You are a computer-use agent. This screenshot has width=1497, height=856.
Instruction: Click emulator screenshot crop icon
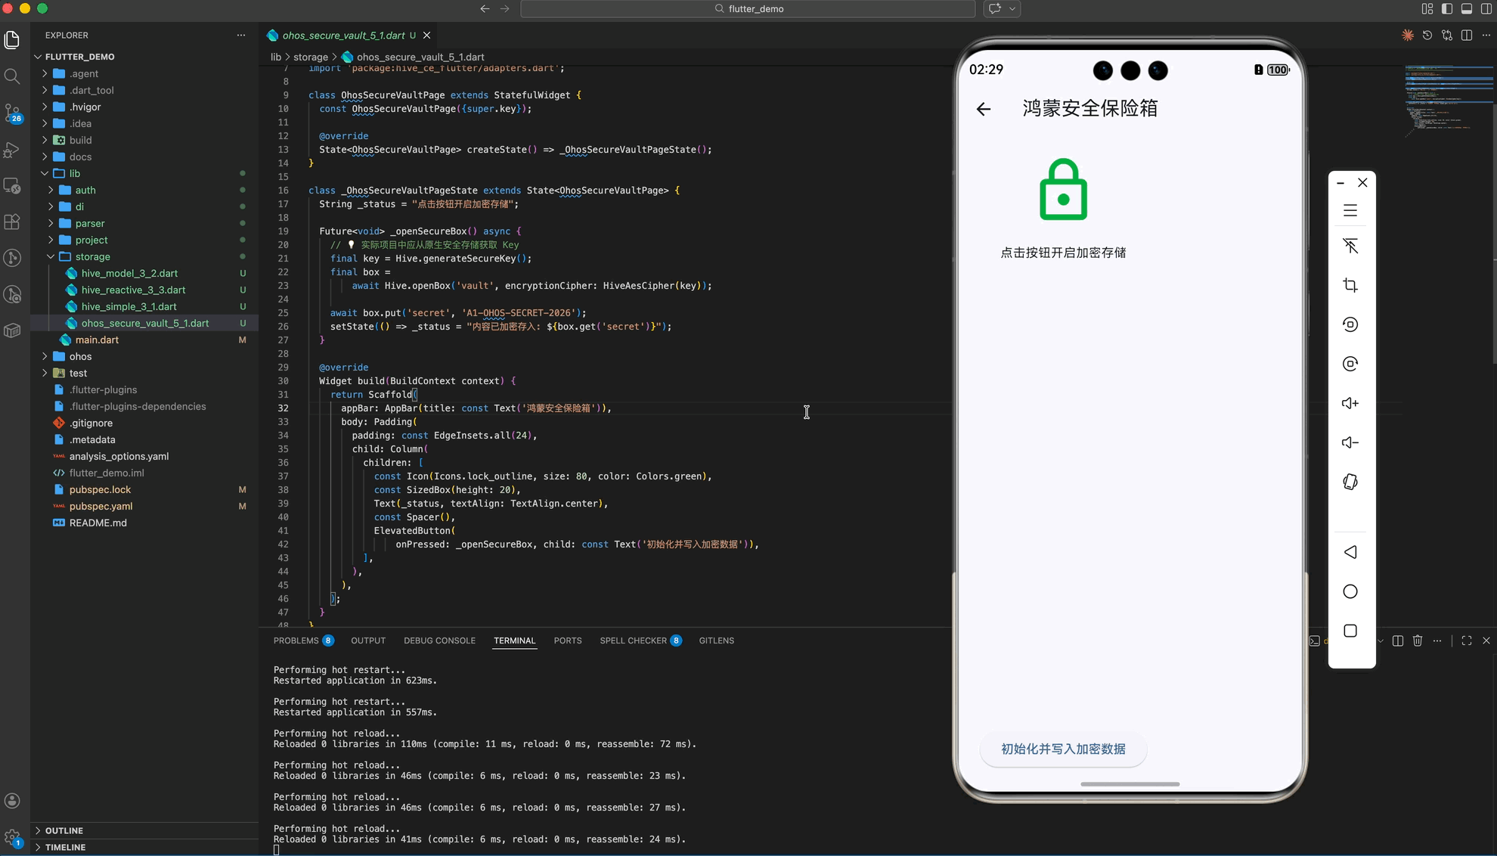tap(1350, 285)
